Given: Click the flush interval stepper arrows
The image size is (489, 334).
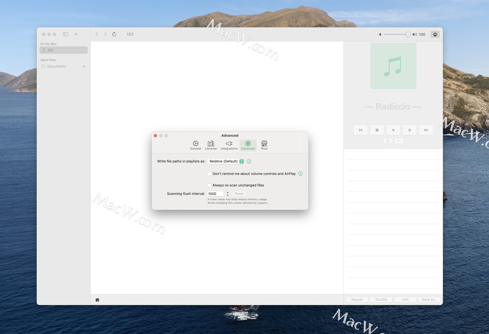Looking at the screenshot, I should 228,194.
